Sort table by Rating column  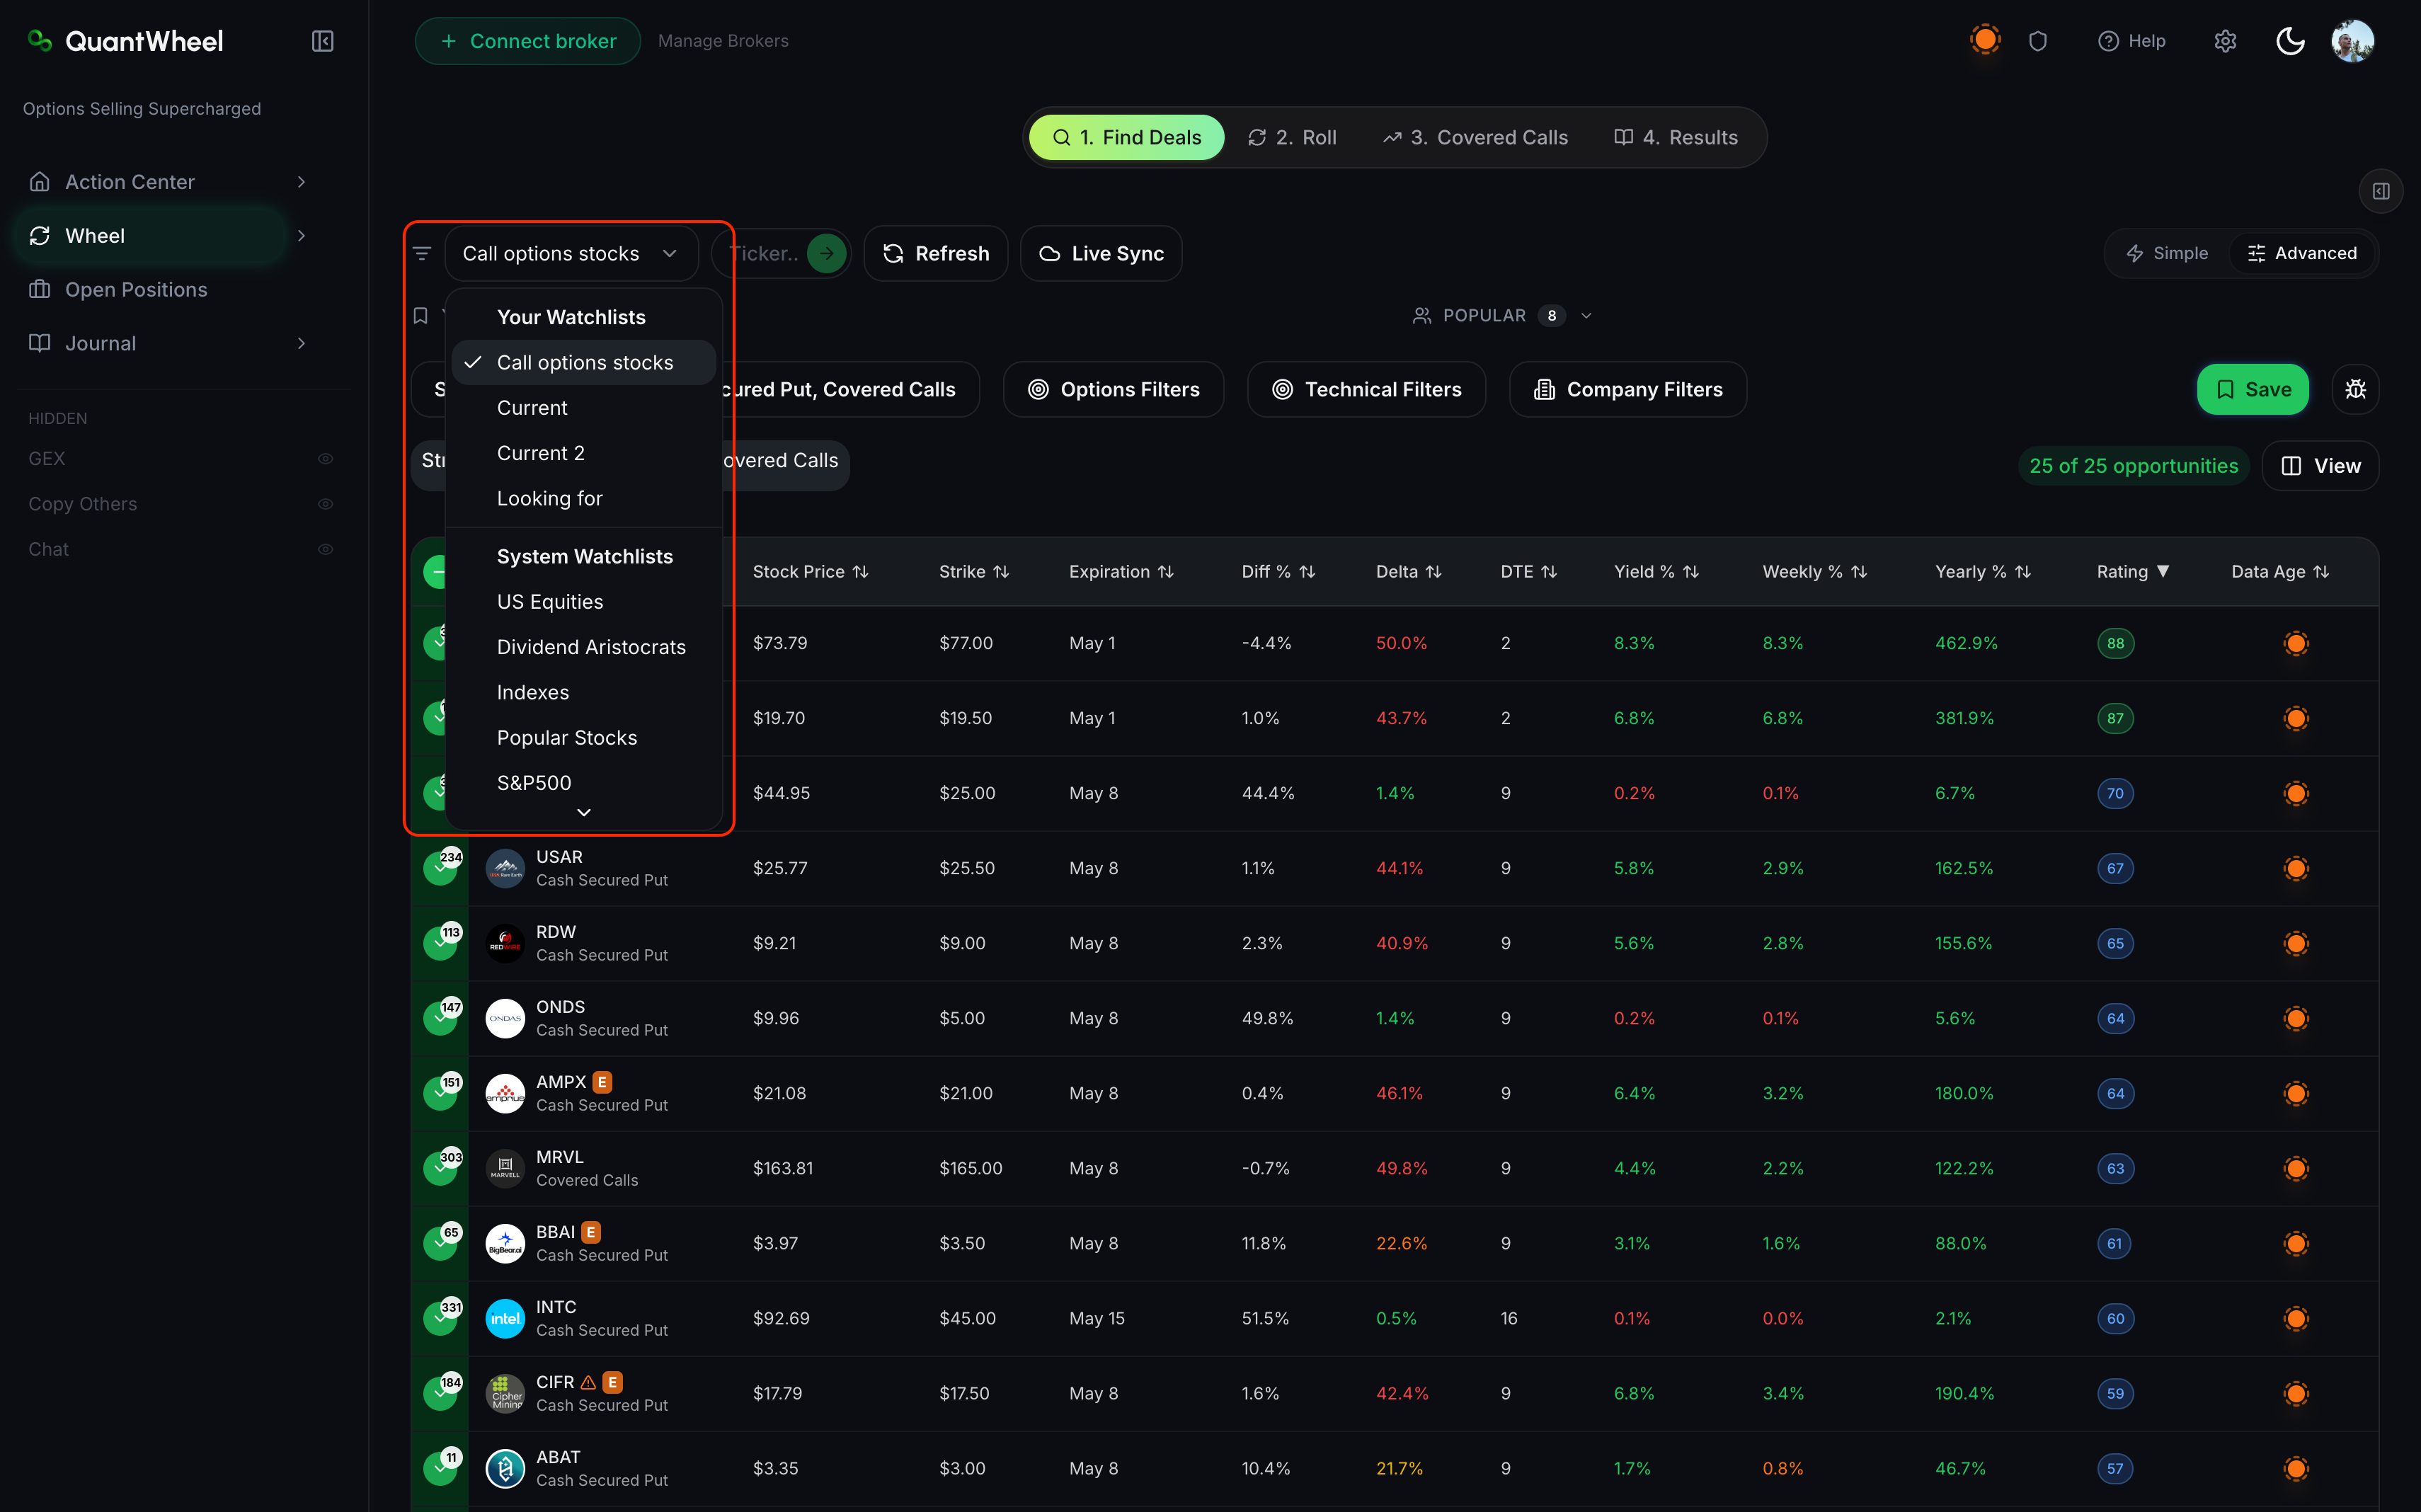pos(2133,571)
